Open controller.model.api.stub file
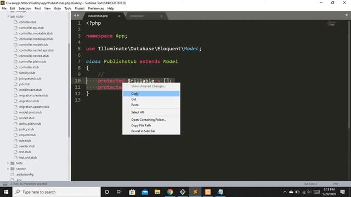This screenshot has width=351, height=197. pos(36,39)
